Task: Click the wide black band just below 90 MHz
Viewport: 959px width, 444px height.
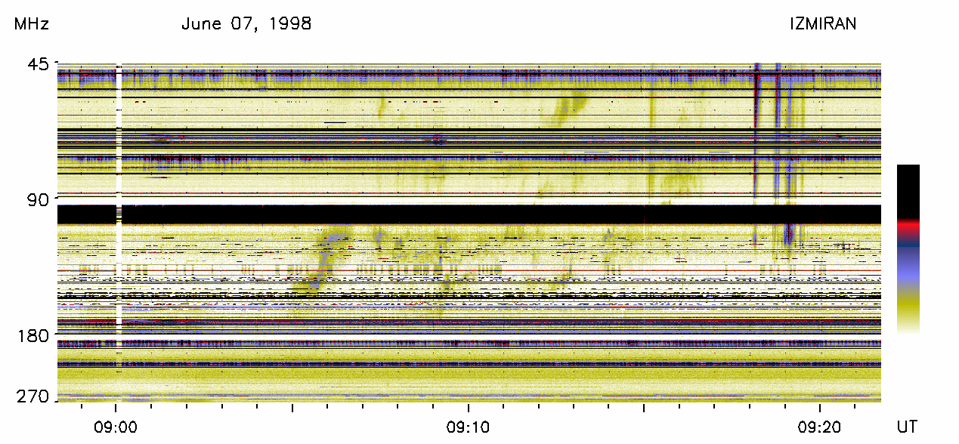Action: coord(469,214)
